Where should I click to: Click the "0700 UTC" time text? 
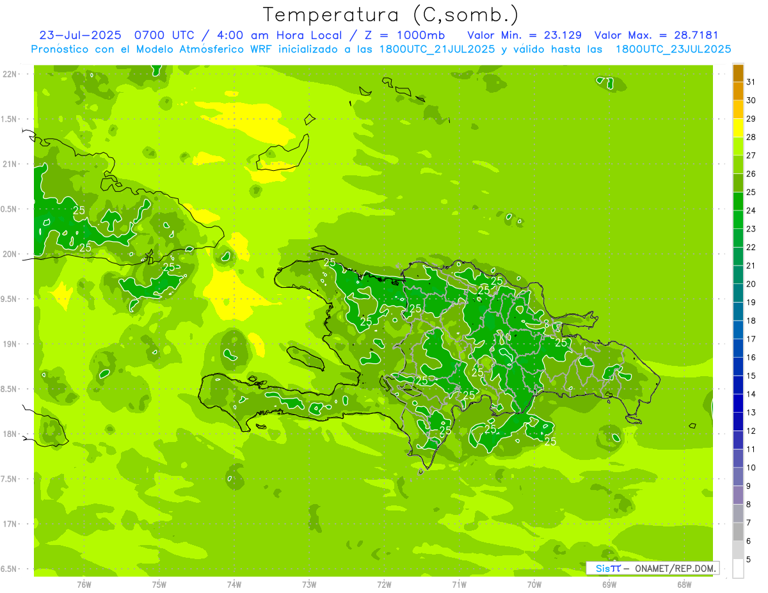pyautogui.click(x=163, y=35)
